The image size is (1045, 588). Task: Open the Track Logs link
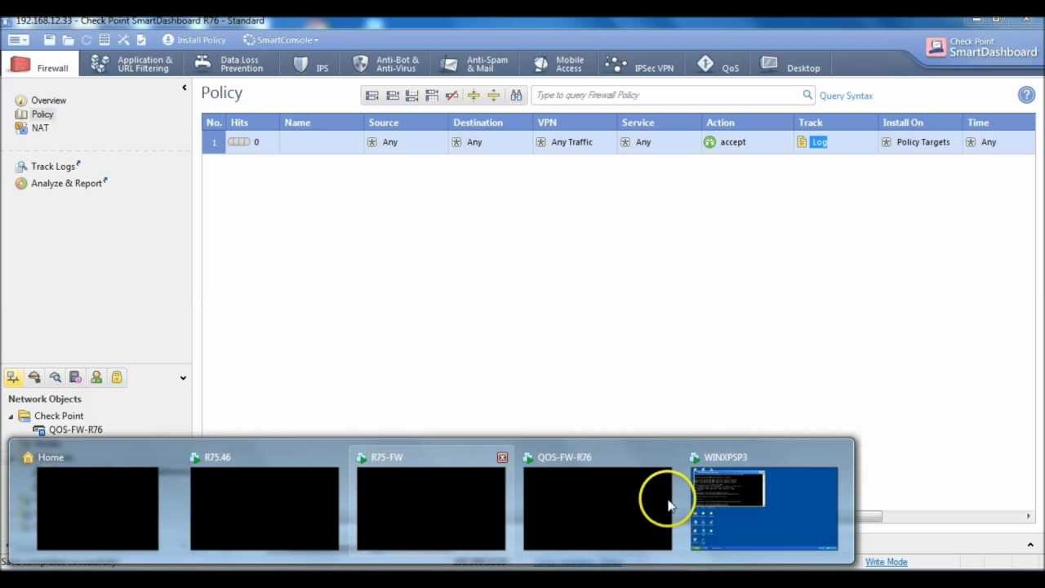(52, 167)
